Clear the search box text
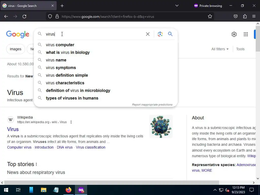The height and width of the screenshot is (195, 260). [x=148, y=34]
